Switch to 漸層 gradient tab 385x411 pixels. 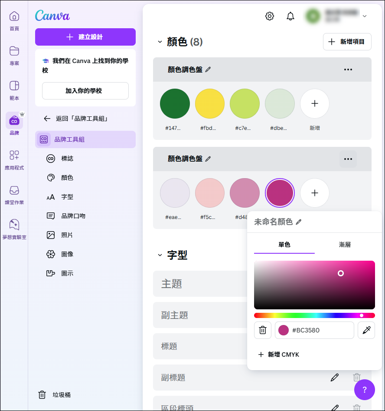coord(345,245)
